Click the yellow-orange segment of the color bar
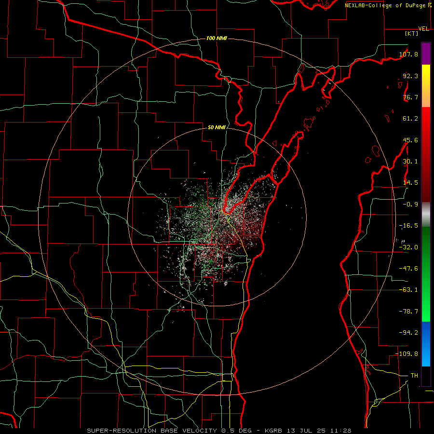The height and width of the screenshot is (434, 434). [426, 86]
